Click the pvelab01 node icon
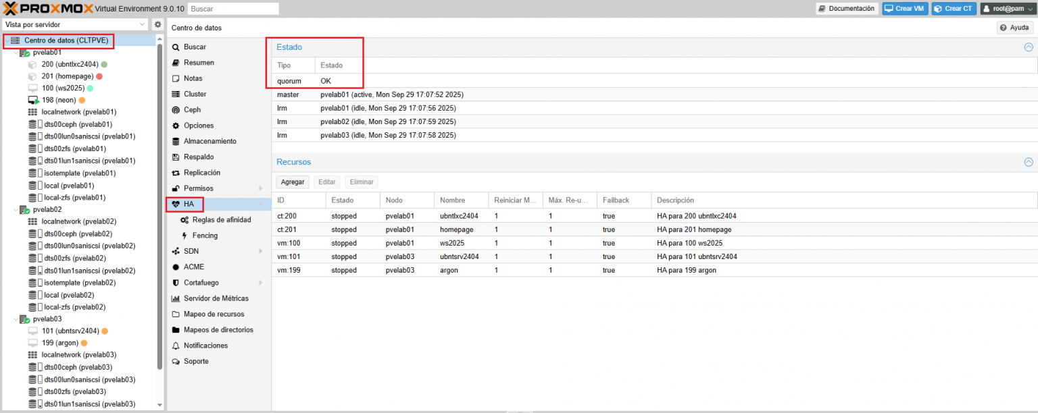Viewport: 1038px width, 413px height. [x=24, y=53]
